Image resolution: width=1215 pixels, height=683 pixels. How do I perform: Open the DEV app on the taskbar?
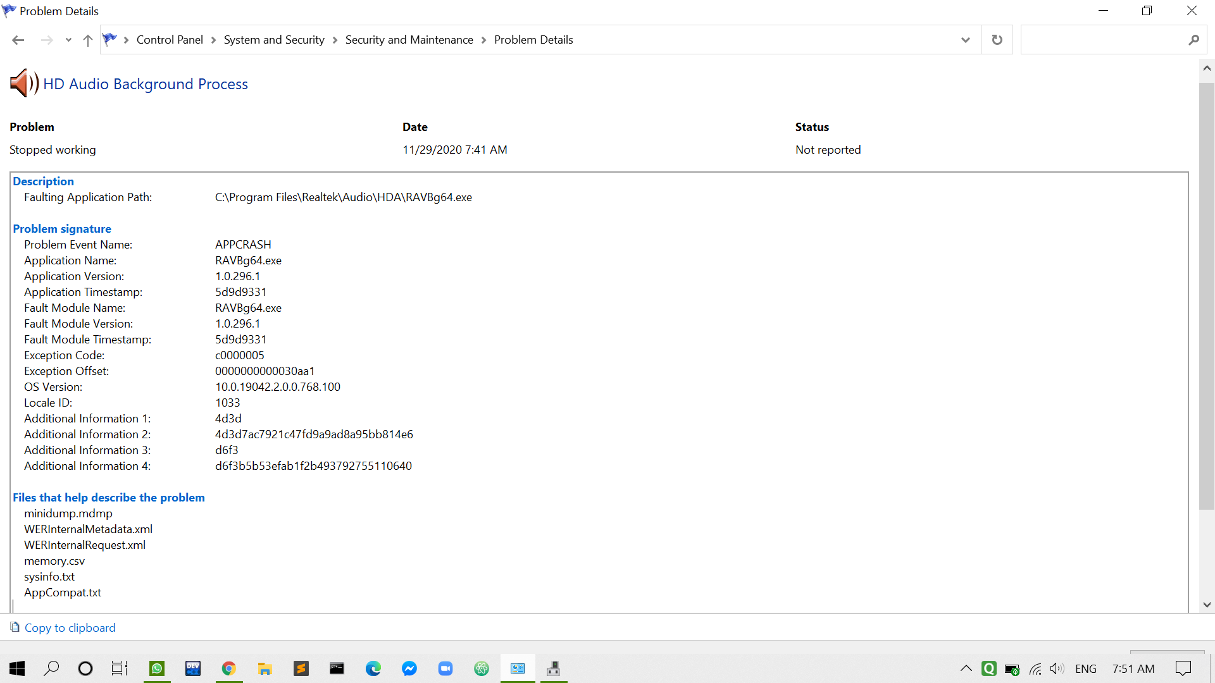pyautogui.click(x=192, y=668)
